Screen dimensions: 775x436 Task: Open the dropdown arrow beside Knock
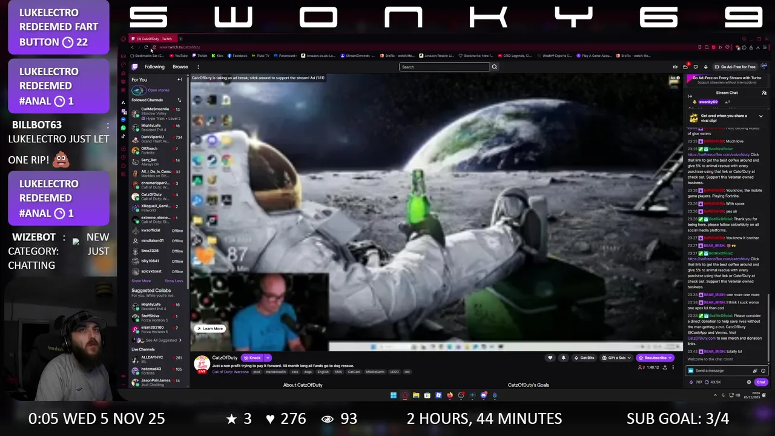click(268, 358)
